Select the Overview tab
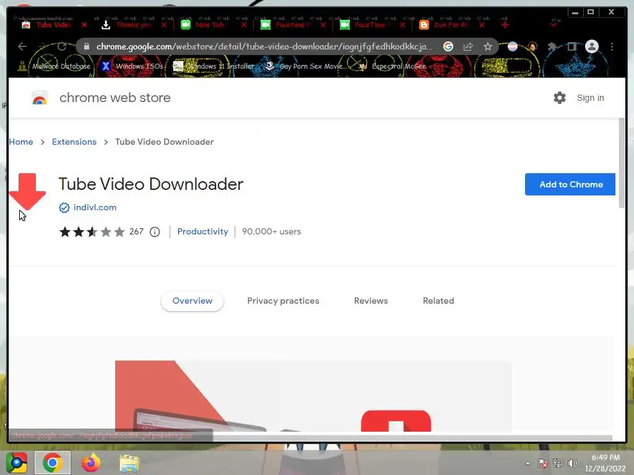 192,301
